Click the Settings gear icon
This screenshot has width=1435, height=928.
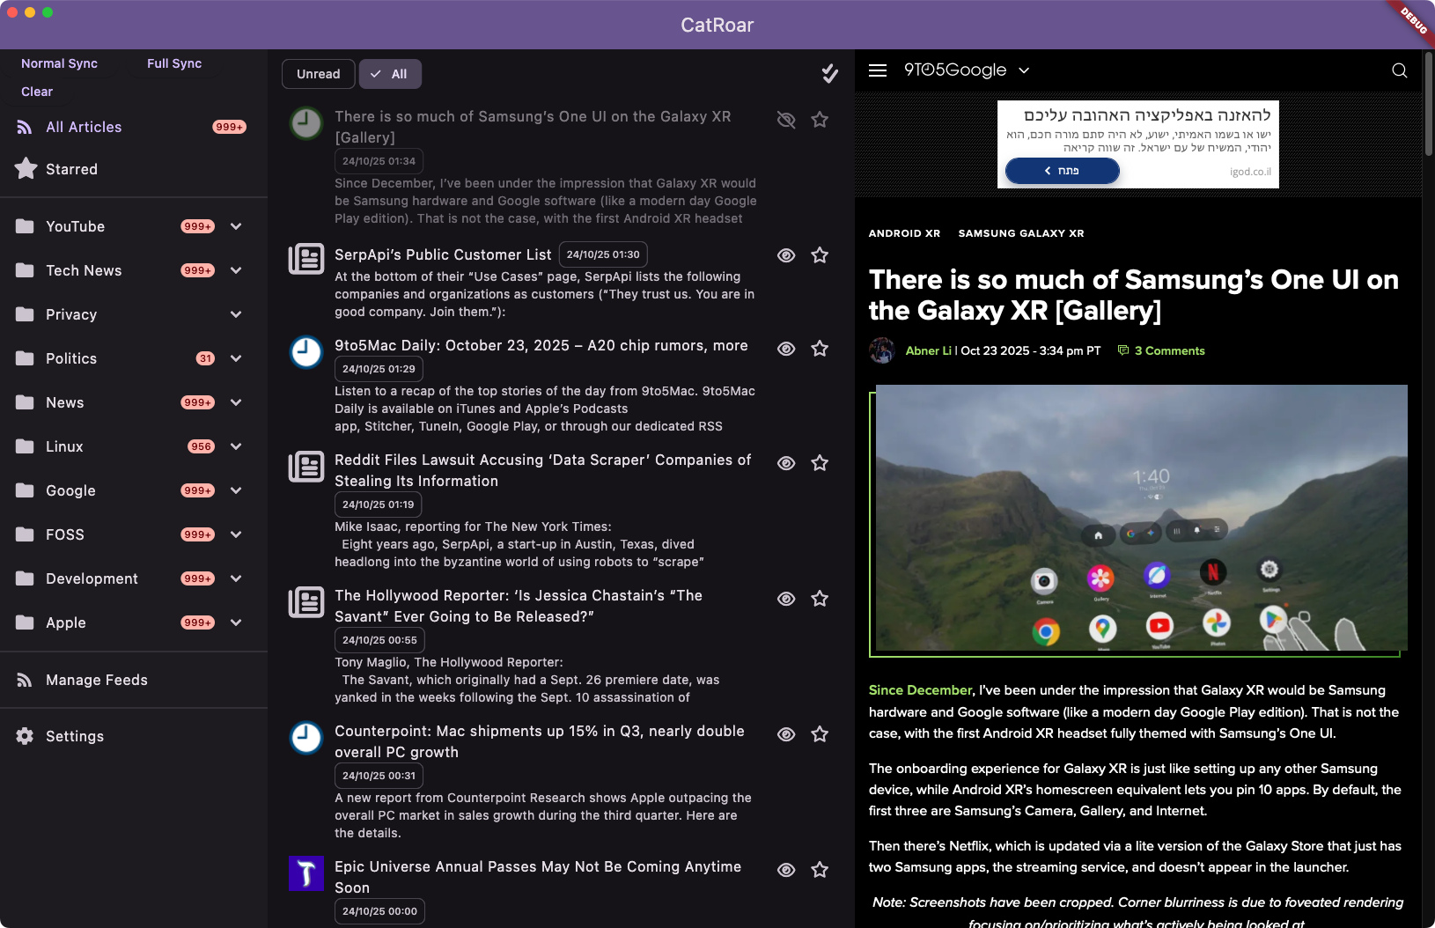(25, 736)
